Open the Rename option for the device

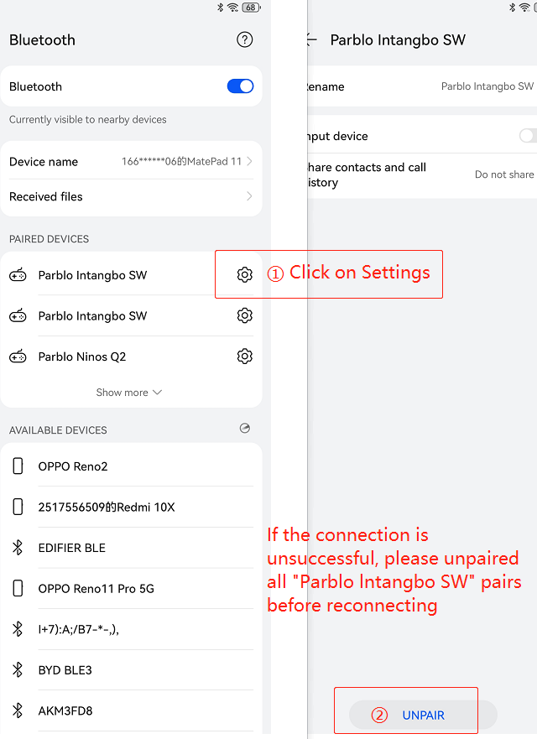[x=422, y=86]
